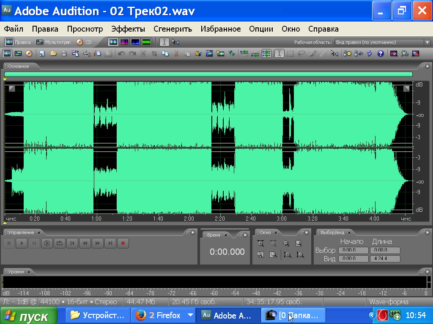Close the Управление panel

(39, 232)
